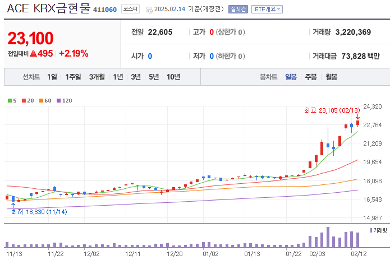
Task: Click the purple 120-day moving average swatch
Action: point(59,100)
